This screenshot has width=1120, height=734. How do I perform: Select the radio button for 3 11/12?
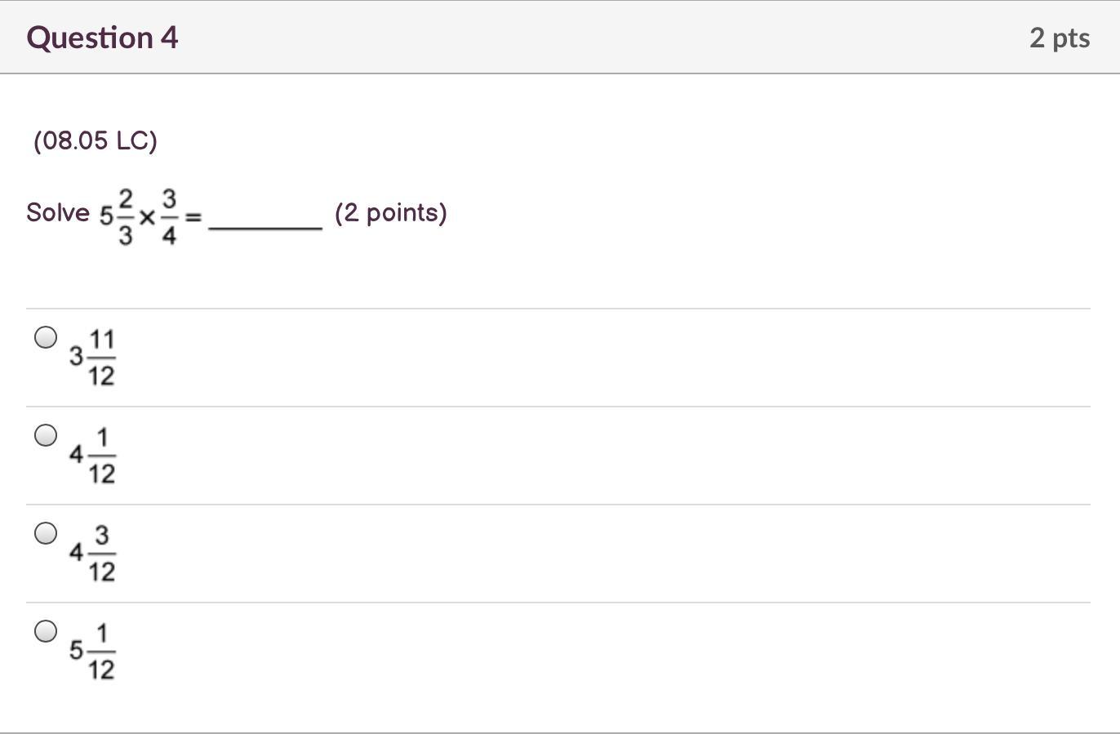coord(46,337)
